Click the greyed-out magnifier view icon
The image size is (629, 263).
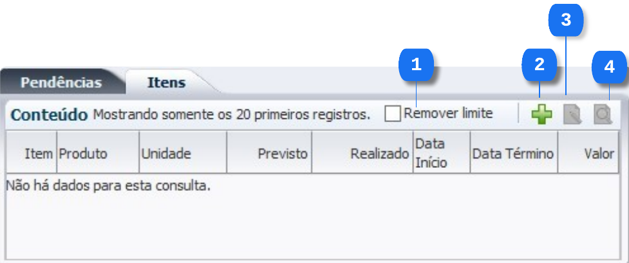click(x=603, y=114)
